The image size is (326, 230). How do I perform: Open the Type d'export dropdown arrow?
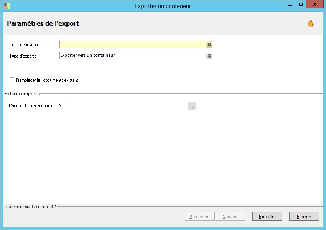point(209,56)
